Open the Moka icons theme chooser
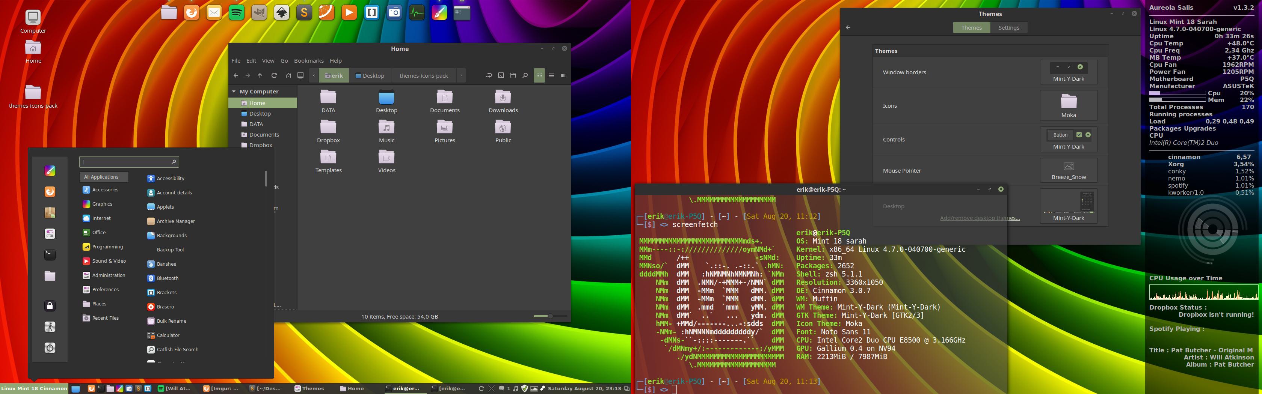This screenshot has height=394, width=1262. click(1069, 105)
